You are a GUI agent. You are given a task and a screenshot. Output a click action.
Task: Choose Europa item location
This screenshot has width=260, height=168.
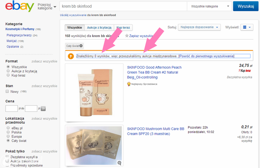8,136
